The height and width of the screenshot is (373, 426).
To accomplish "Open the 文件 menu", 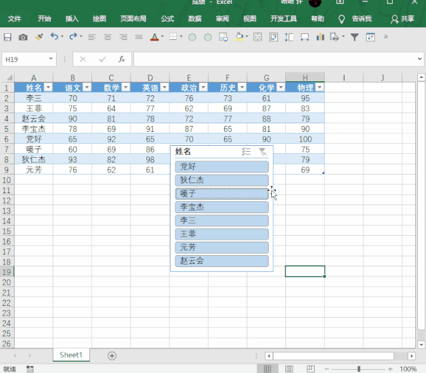I will (15, 19).
